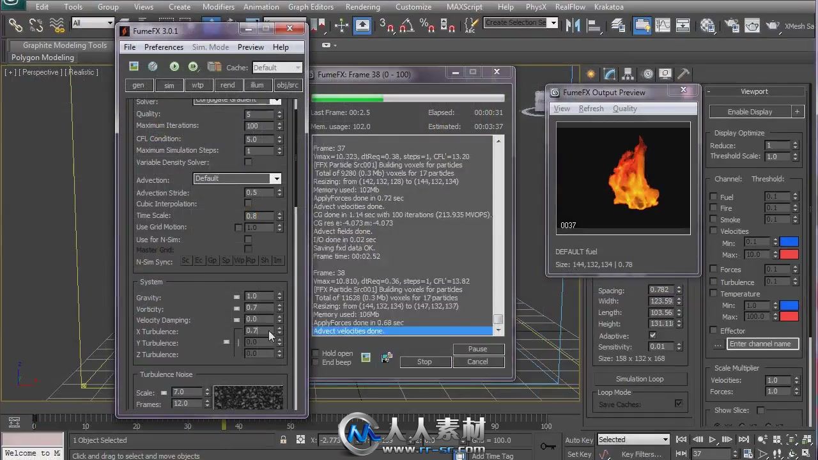
Task: Enable the Smoke channel checkbox
Action: (x=714, y=220)
